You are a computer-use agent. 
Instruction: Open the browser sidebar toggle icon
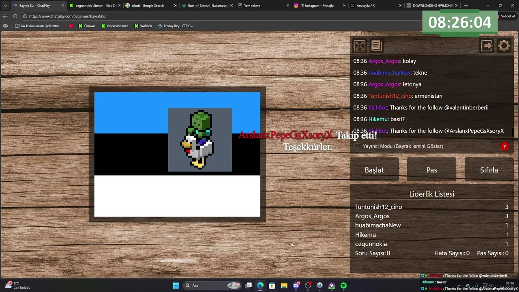[x=5, y=26]
